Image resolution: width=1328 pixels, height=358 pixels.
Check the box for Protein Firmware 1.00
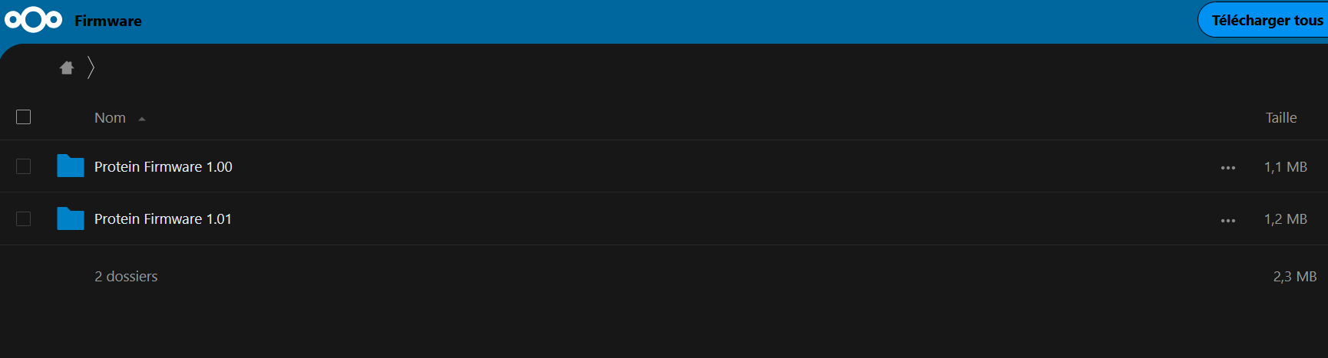(24, 166)
